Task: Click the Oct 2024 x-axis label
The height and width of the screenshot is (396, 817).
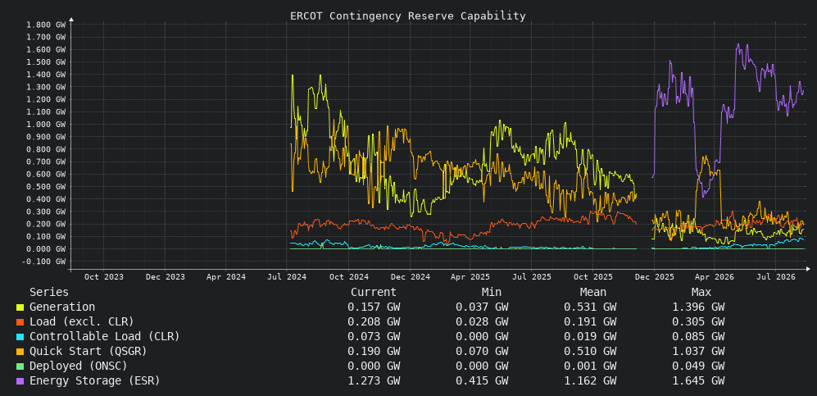Action: (x=349, y=277)
